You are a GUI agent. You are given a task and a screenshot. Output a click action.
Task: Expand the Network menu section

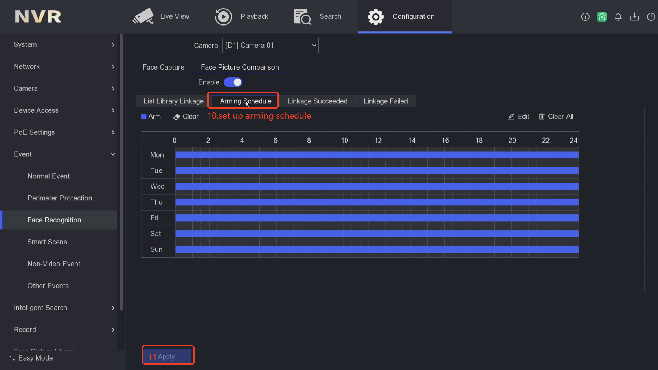tap(63, 66)
